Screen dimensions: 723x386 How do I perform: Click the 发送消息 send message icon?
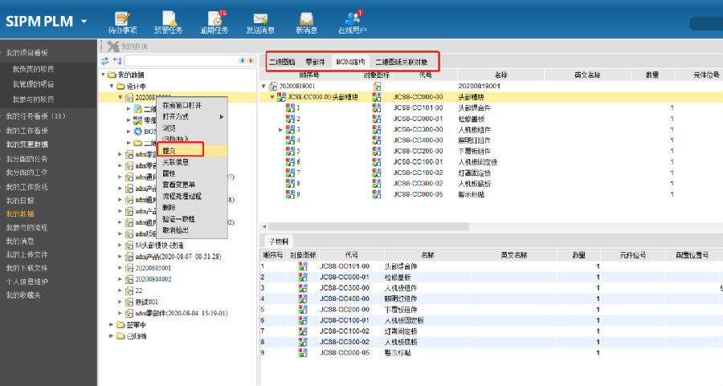pos(260,22)
